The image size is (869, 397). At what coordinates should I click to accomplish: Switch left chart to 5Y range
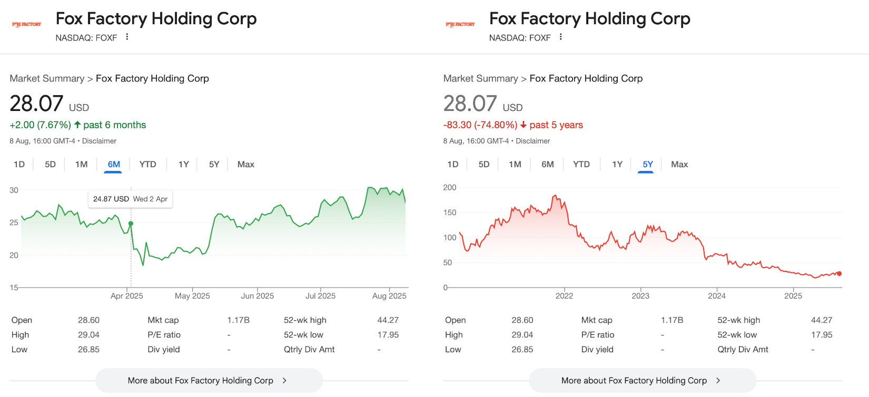tap(214, 165)
